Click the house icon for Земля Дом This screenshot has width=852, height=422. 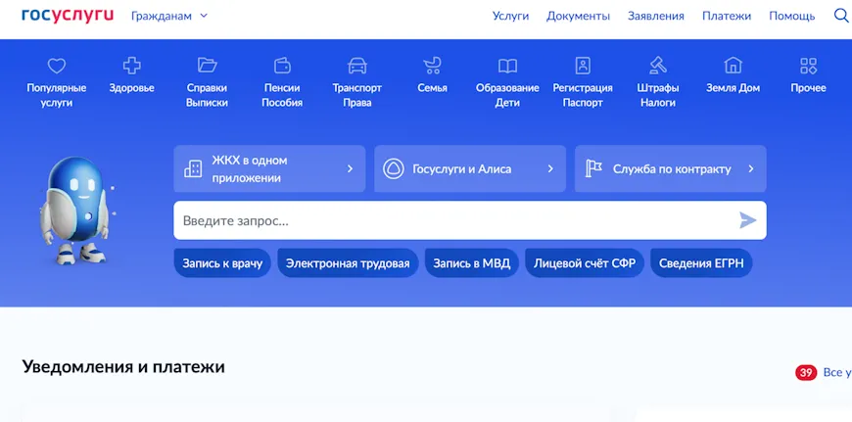coord(733,66)
